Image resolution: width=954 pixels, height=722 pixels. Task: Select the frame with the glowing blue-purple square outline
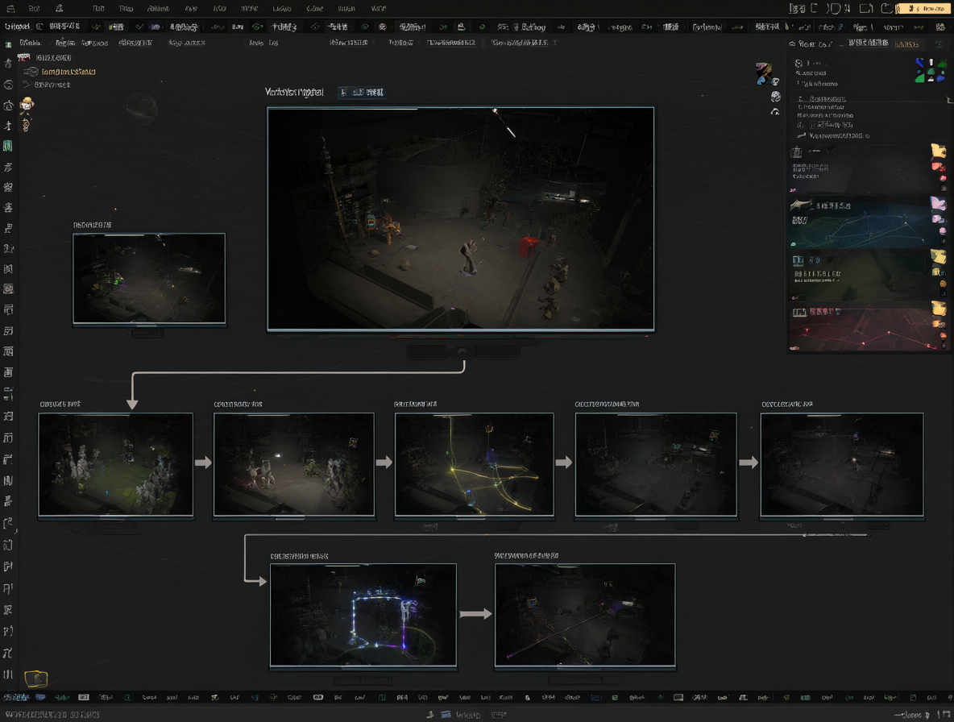(363, 615)
